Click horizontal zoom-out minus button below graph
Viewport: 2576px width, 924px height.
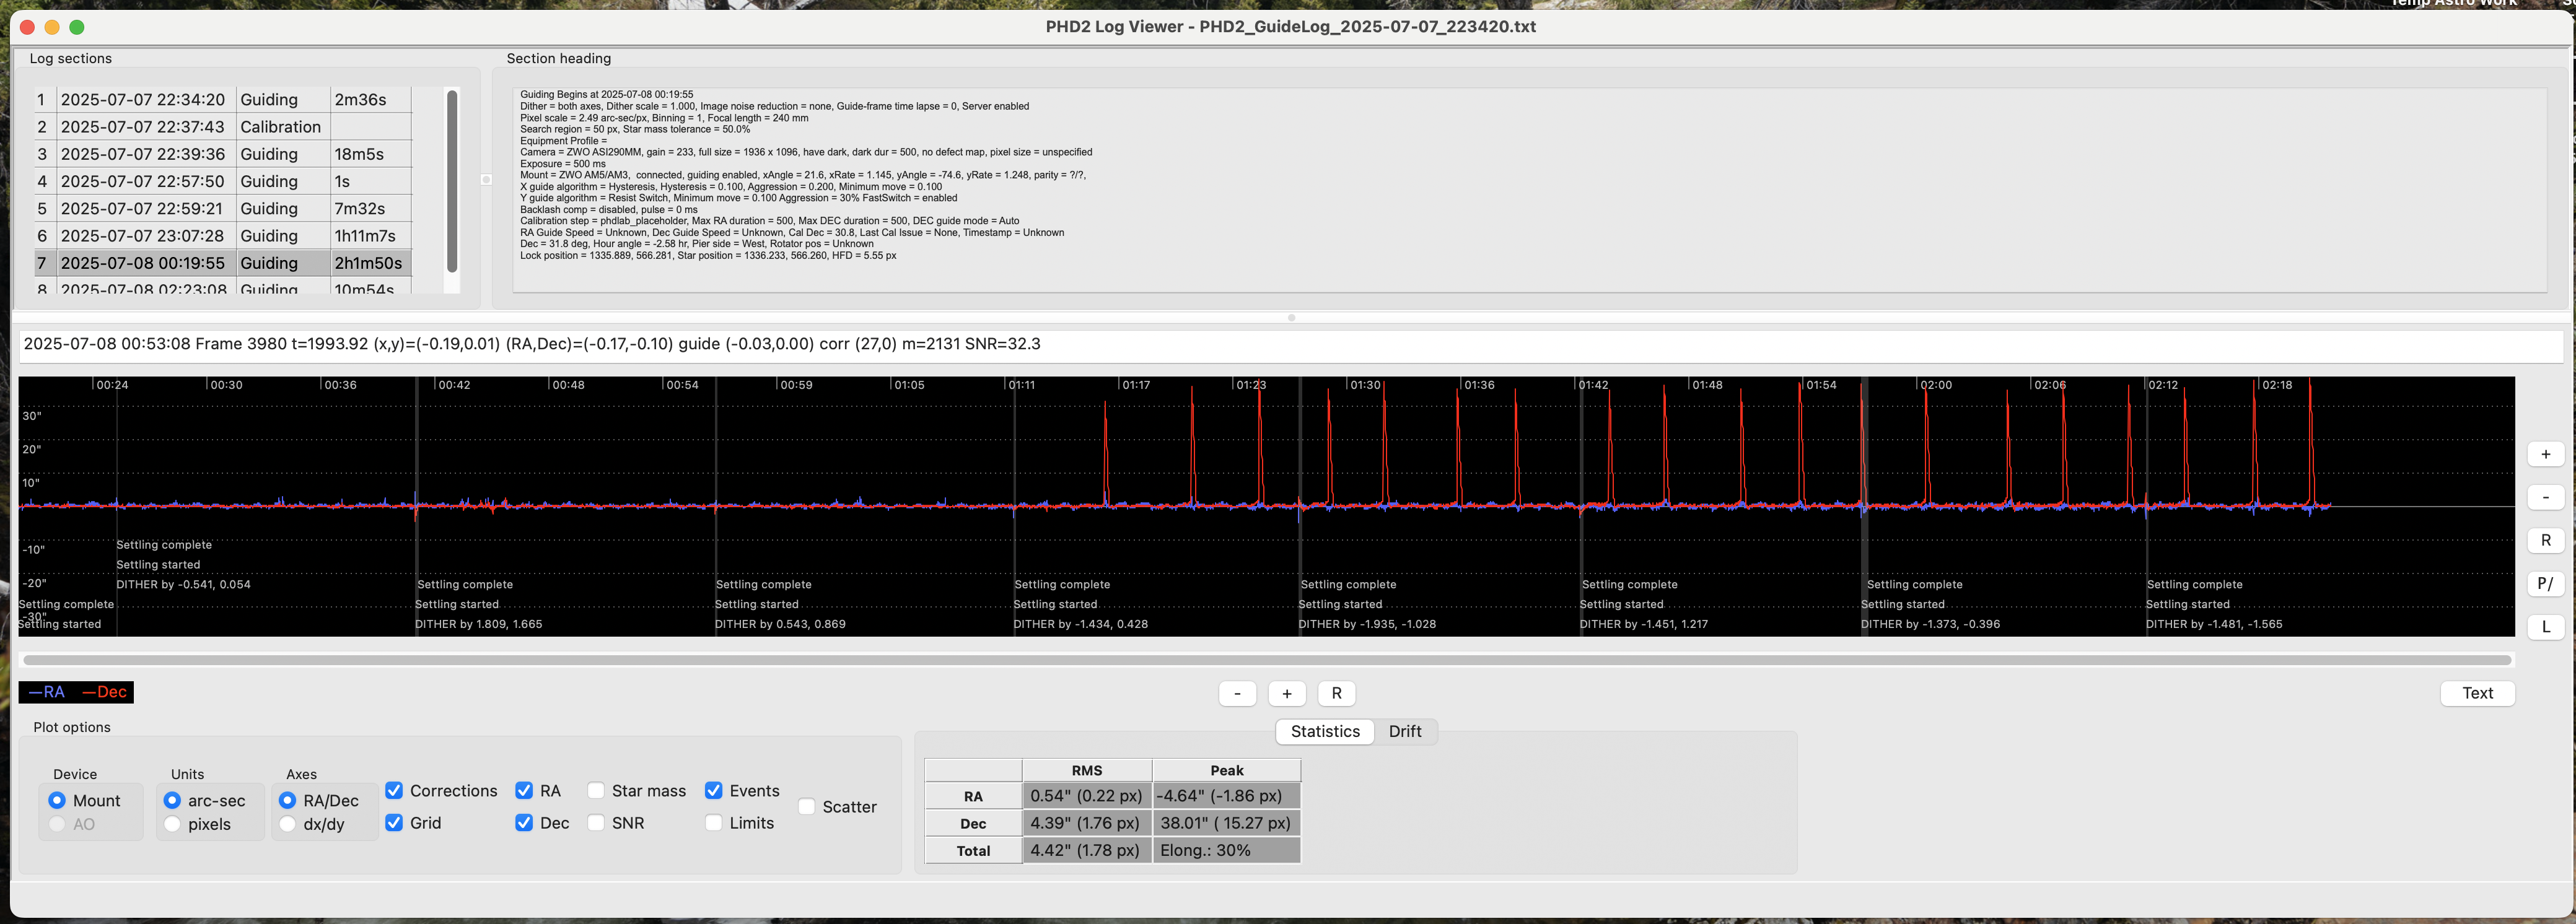[1237, 693]
